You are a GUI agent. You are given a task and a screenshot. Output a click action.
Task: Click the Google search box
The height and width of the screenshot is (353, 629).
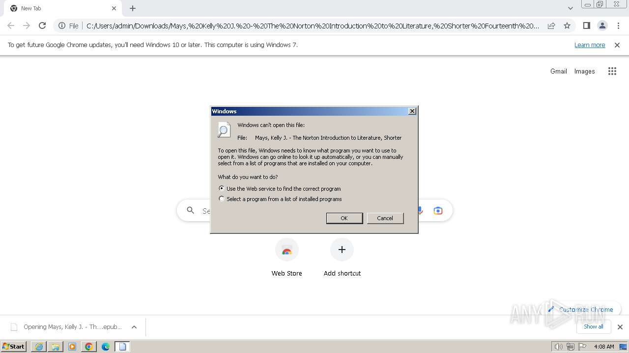point(314,211)
